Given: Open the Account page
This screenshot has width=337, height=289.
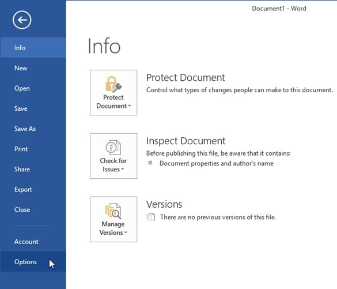Looking at the screenshot, I should pyautogui.click(x=33, y=242).
